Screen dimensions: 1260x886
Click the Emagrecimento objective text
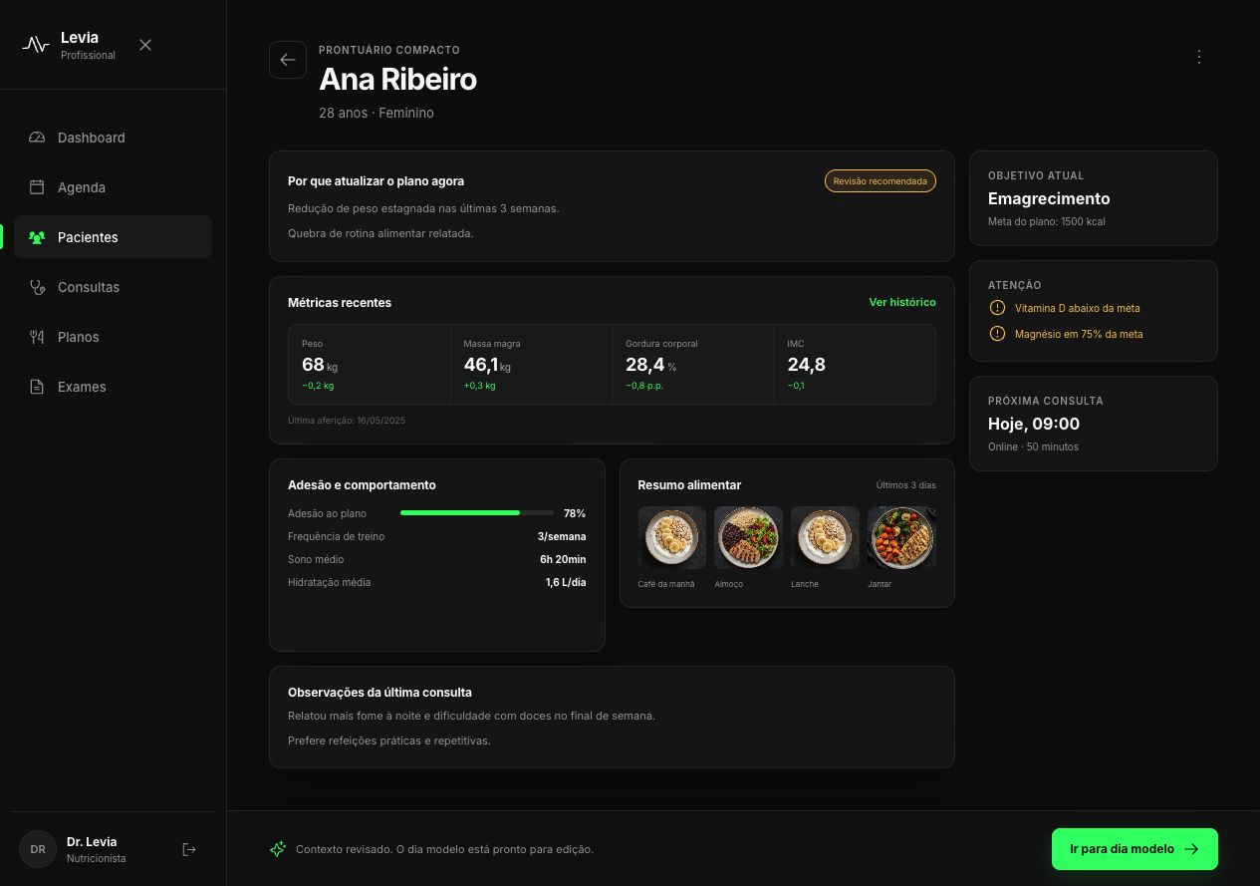coord(1049,198)
